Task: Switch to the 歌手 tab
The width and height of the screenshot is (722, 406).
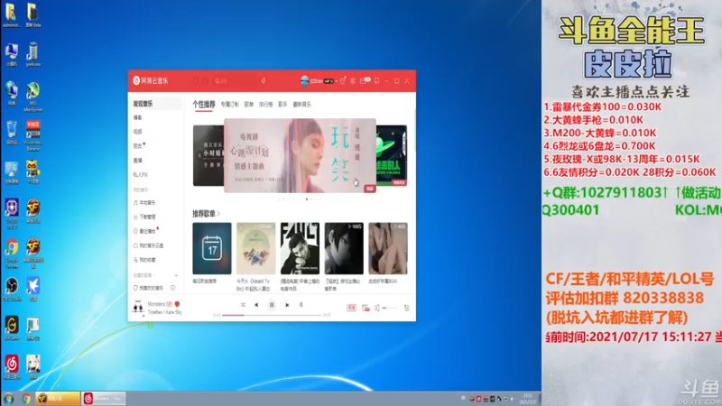Action: [282, 105]
